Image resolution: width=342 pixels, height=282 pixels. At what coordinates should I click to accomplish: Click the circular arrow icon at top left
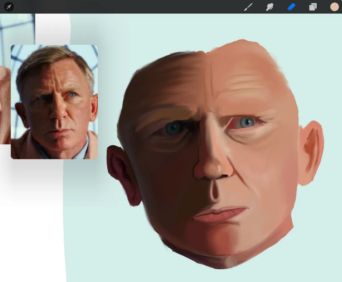coord(9,7)
